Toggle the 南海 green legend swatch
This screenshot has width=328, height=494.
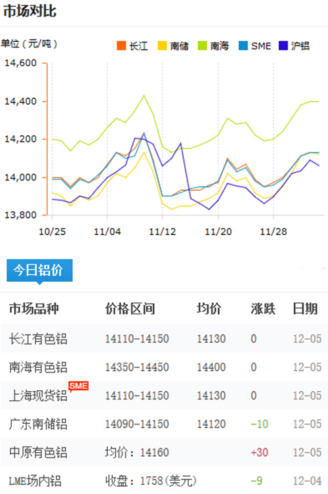(202, 46)
